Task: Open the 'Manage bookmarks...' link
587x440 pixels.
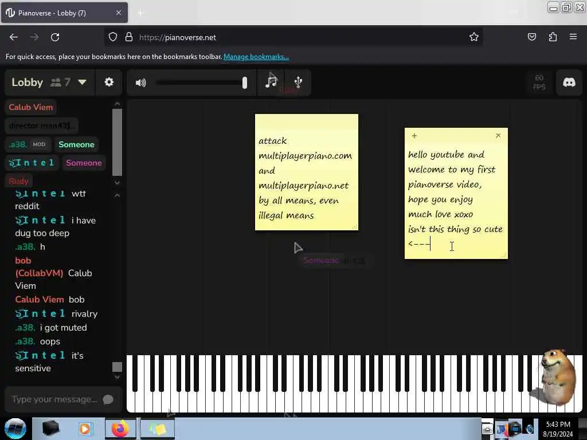Action: 256,57
